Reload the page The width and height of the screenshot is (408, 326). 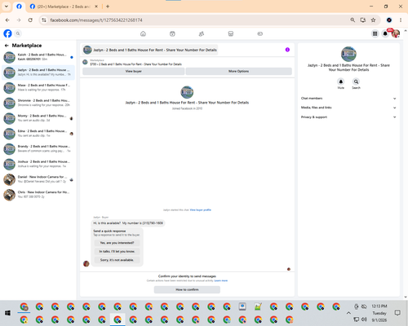click(x=30, y=20)
